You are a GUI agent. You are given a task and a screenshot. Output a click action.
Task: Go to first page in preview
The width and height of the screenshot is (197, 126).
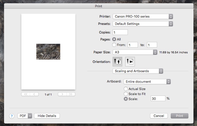tap(26, 94)
